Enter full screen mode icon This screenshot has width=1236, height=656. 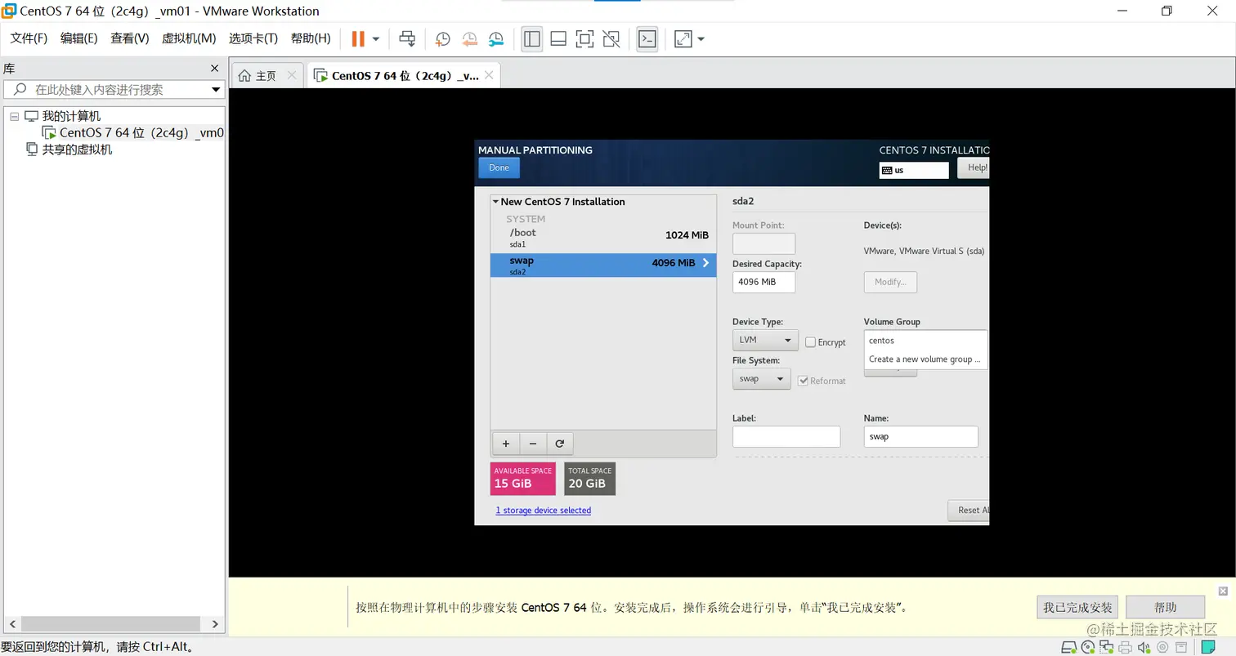click(x=584, y=38)
